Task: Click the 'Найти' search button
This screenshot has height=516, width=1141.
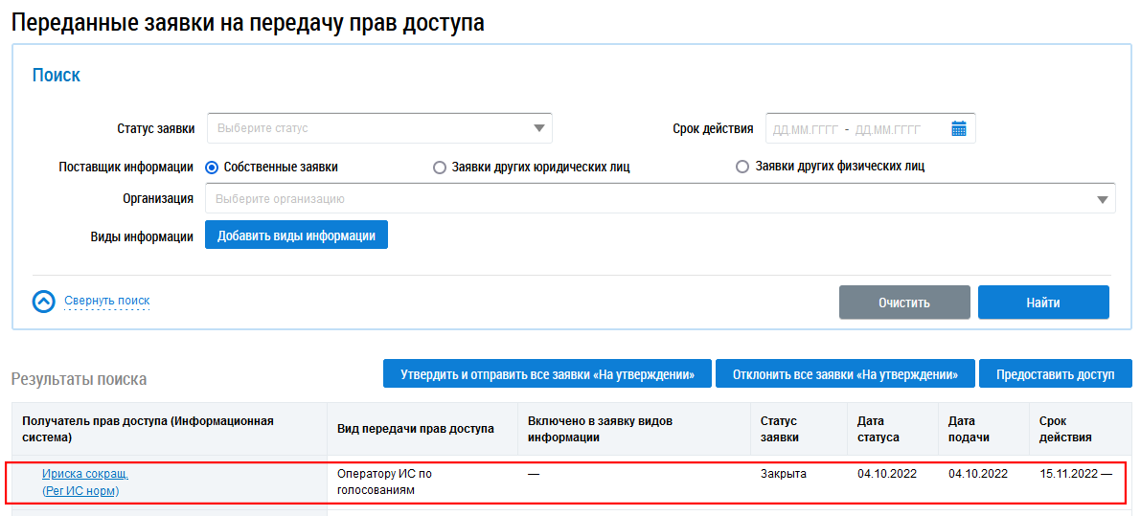Action: click(x=1042, y=303)
